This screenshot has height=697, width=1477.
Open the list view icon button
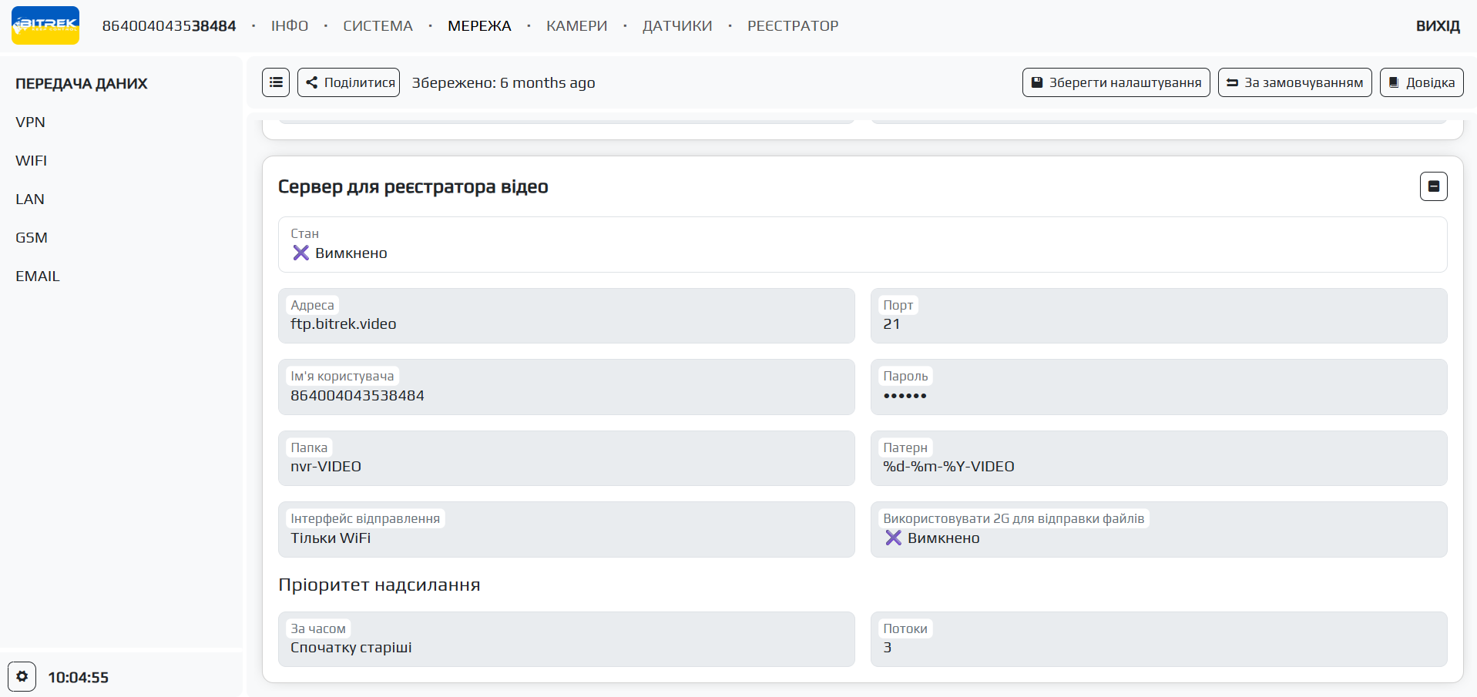point(276,82)
